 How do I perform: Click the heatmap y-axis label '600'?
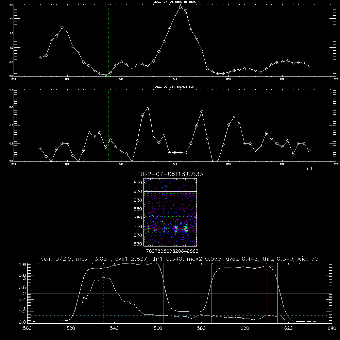tap(138, 200)
